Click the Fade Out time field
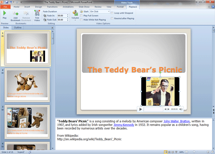215x154 pixels. 62,20
